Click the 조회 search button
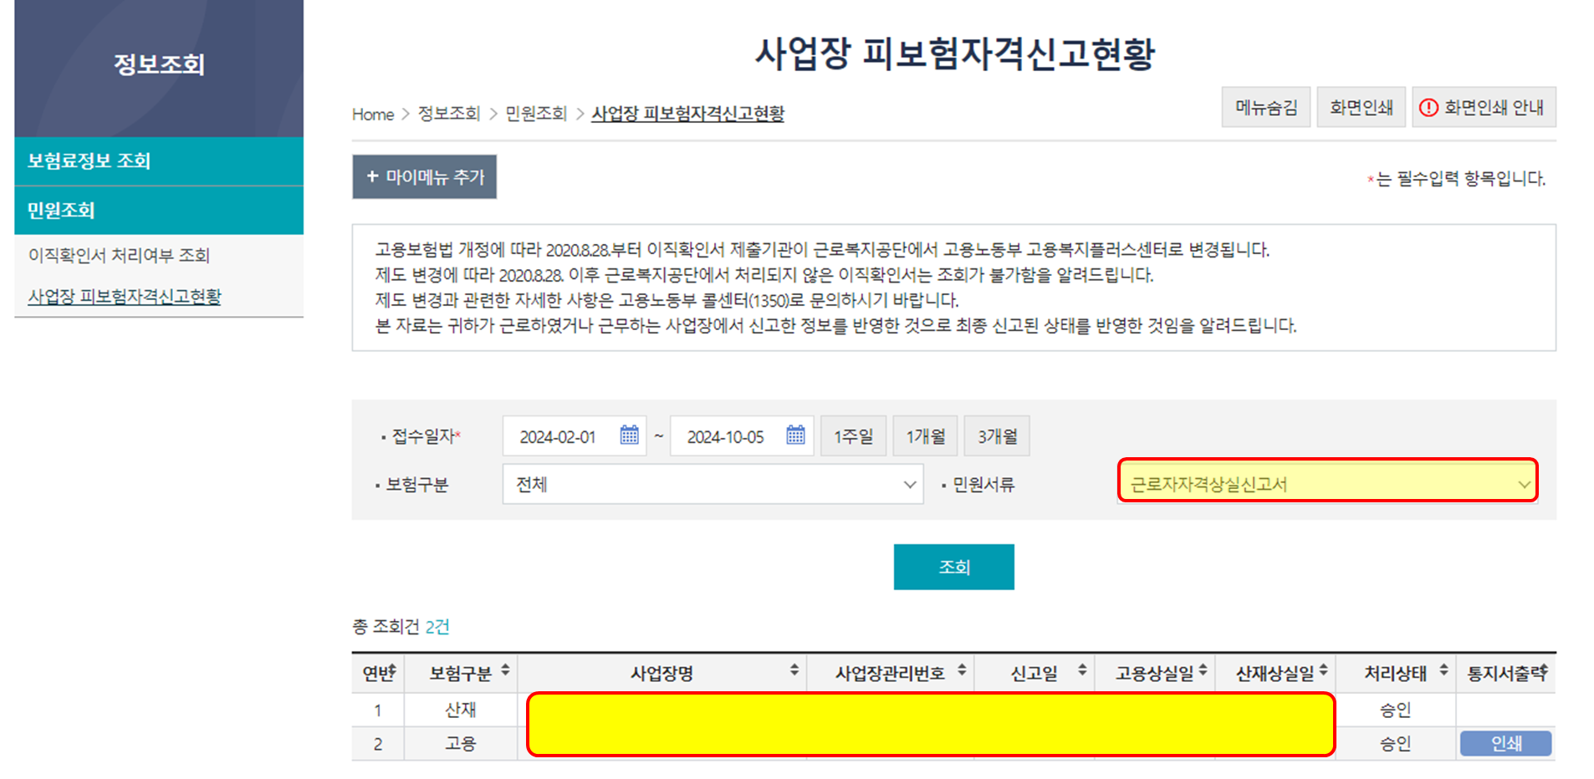Screen dimensions: 1594x779 pyautogui.click(x=953, y=566)
